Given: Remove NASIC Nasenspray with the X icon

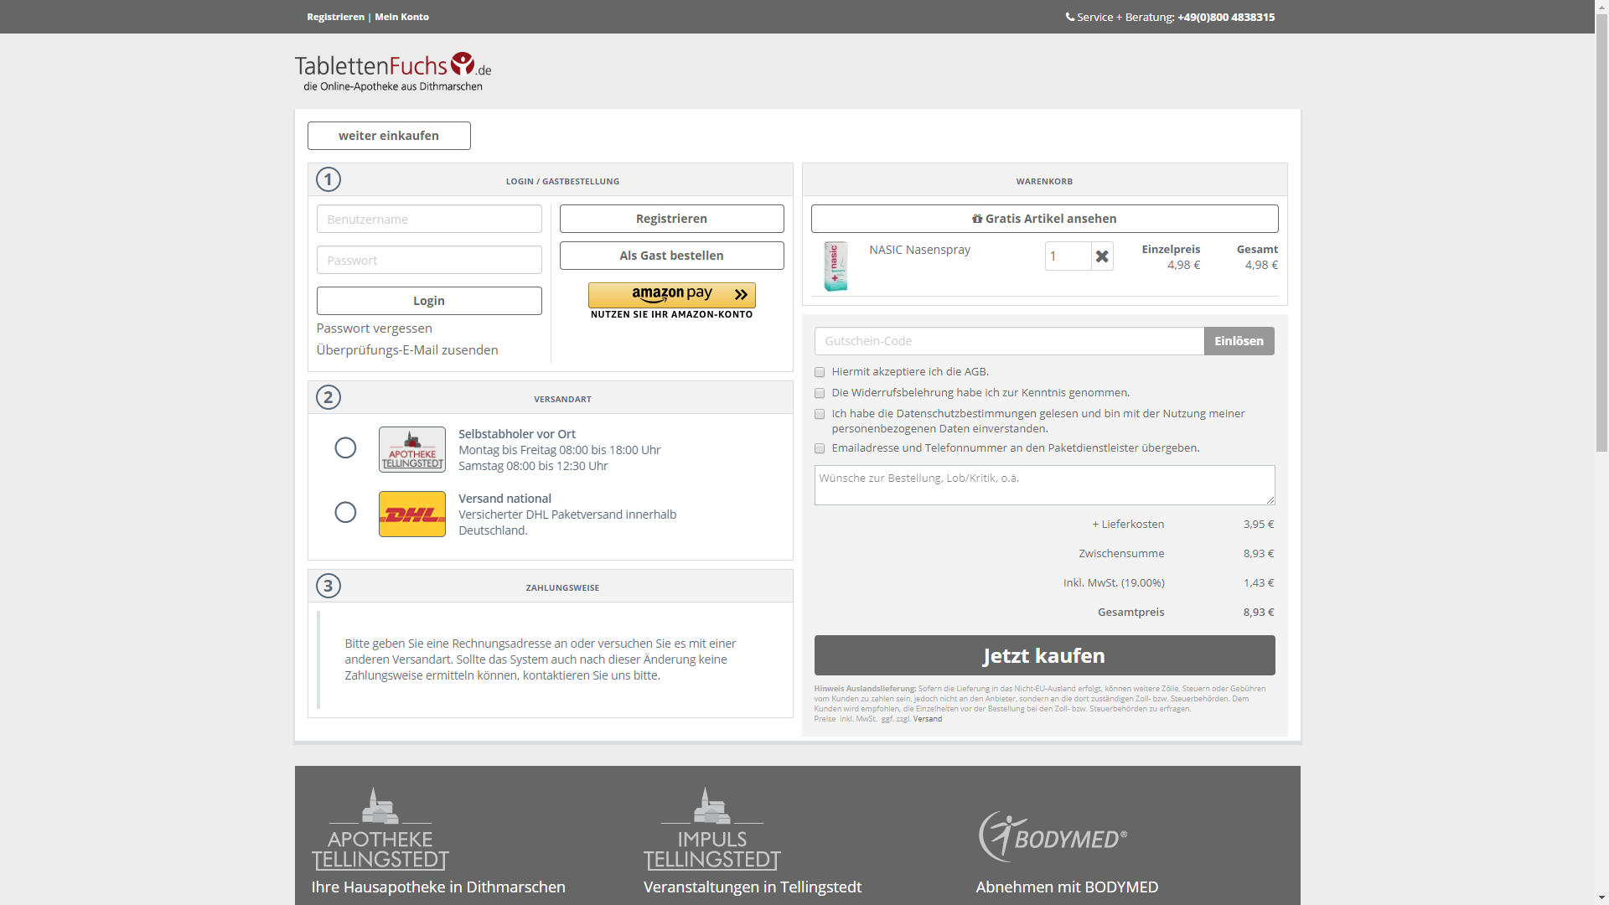Looking at the screenshot, I should pos(1102,256).
